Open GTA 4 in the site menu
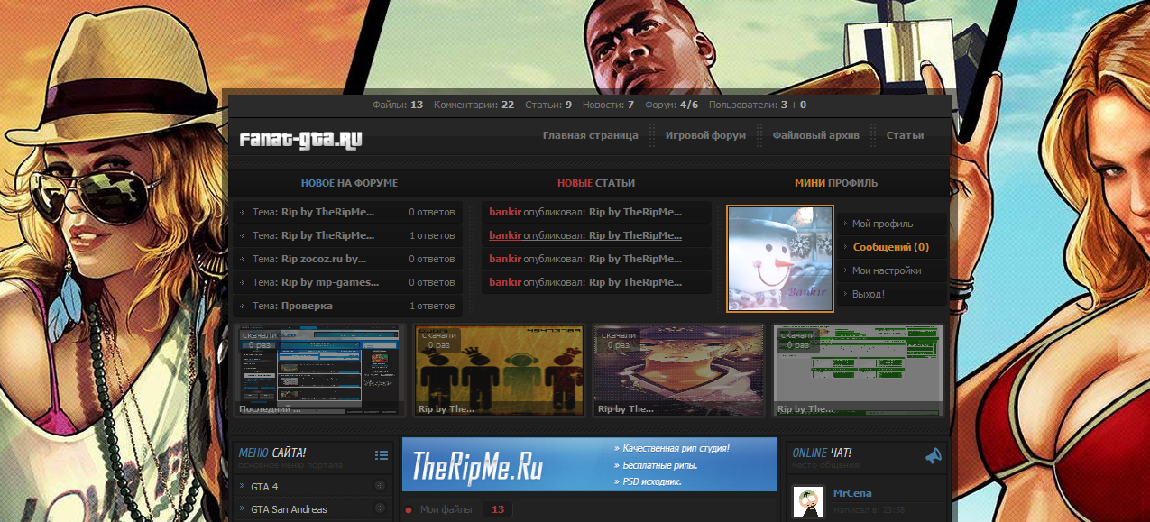This screenshot has height=522, width=1150. [x=264, y=487]
